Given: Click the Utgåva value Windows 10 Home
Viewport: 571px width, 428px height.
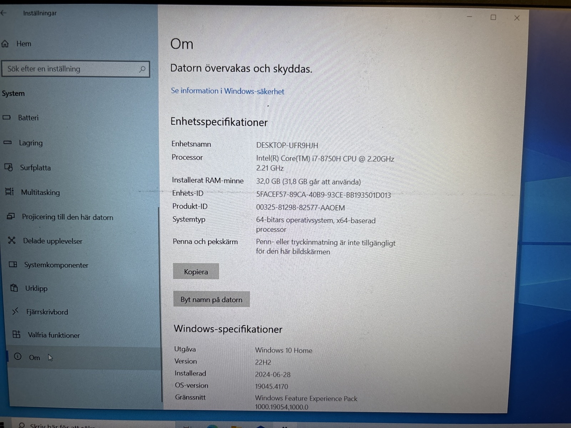Looking at the screenshot, I should [x=283, y=350].
